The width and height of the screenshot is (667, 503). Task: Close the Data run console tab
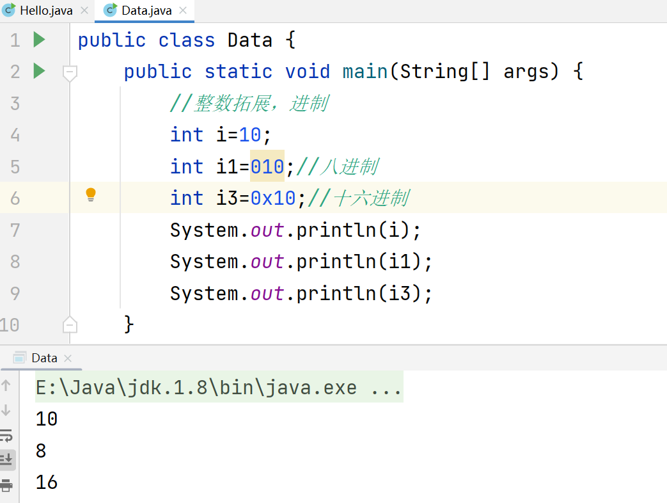click(x=68, y=358)
